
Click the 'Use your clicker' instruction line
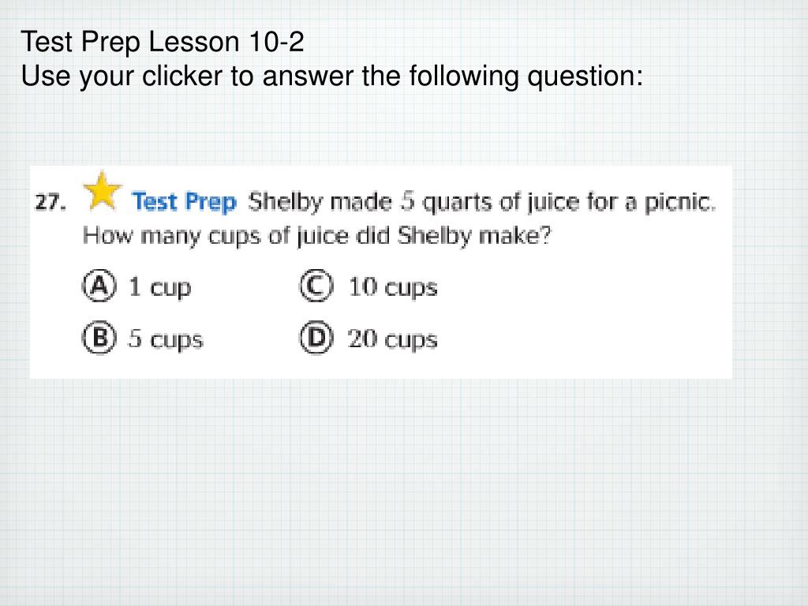point(332,77)
